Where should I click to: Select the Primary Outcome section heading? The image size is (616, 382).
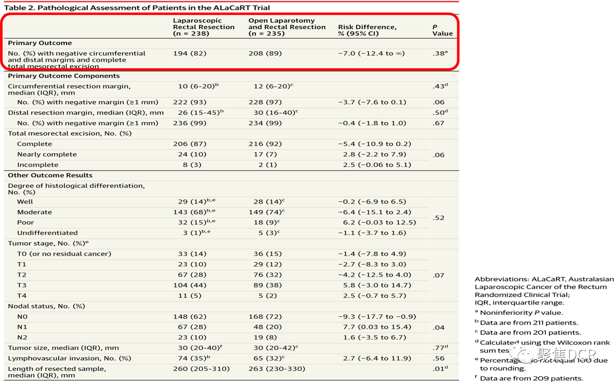coord(40,43)
